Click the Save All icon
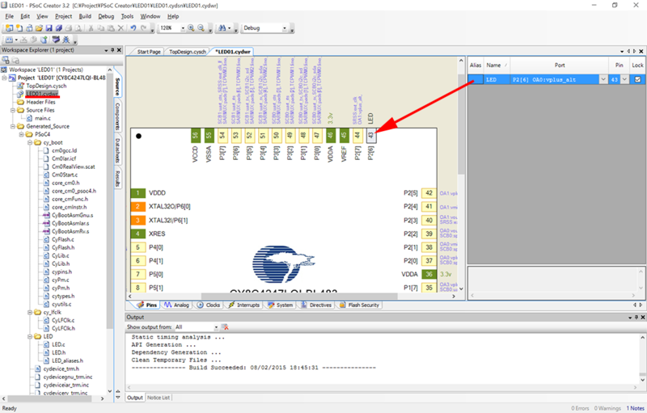 point(58,28)
